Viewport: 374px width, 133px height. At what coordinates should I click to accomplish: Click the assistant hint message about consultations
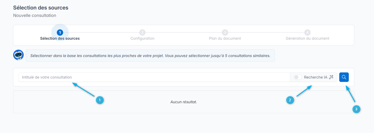tap(150, 56)
